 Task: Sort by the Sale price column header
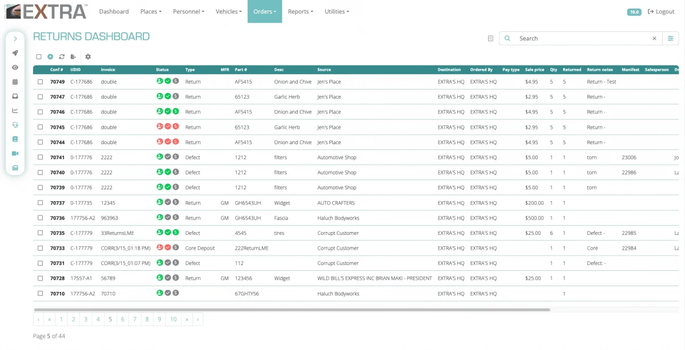tap(535, 70)
